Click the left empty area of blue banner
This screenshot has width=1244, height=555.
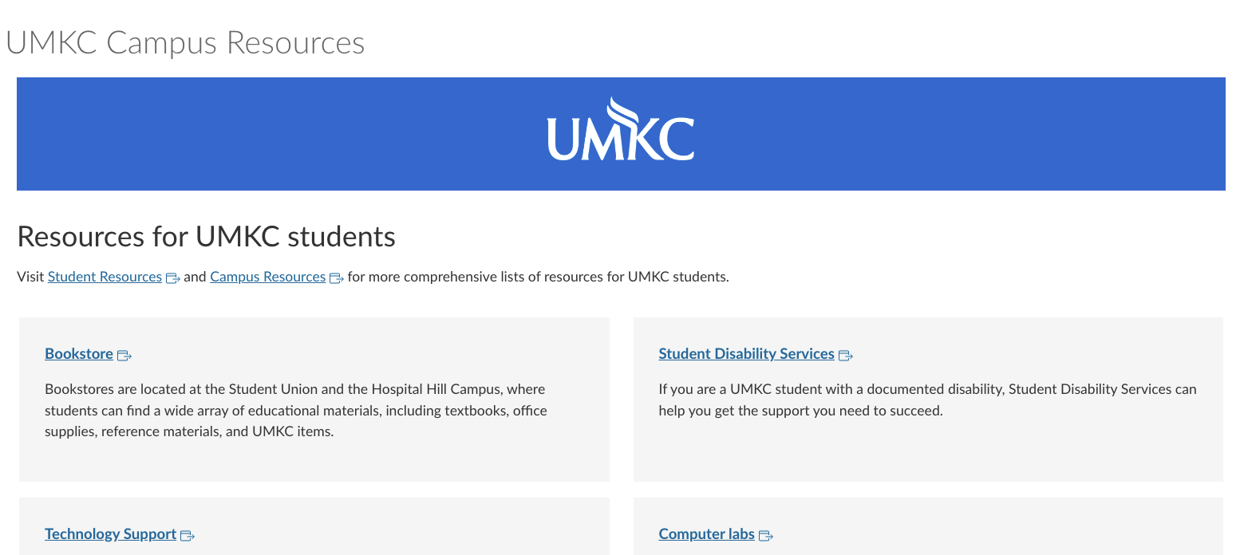click(x=239, y=134)
